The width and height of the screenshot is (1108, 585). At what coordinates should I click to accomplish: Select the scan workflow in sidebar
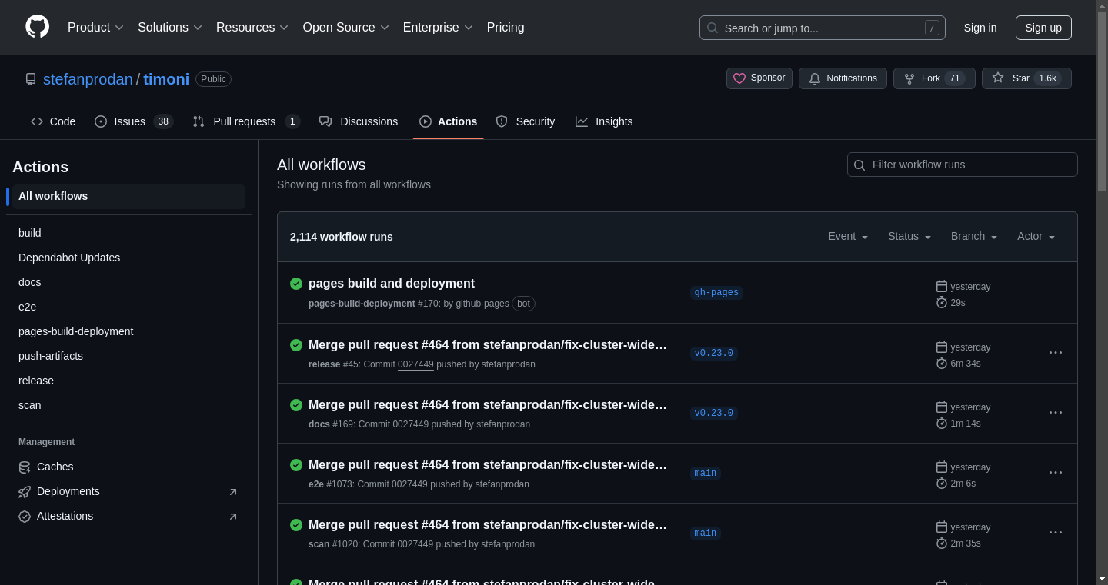coord(128,405)
